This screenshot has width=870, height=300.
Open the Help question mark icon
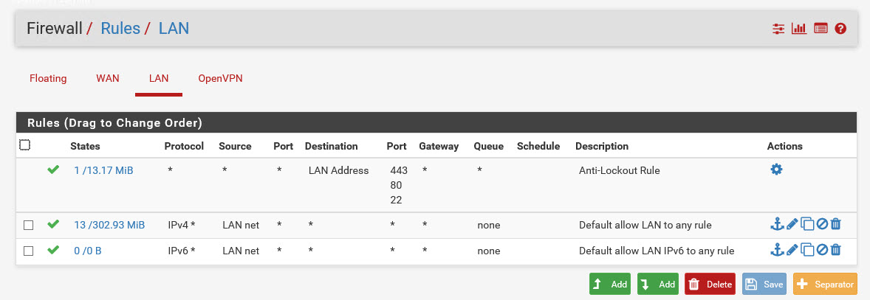(840, 29)
